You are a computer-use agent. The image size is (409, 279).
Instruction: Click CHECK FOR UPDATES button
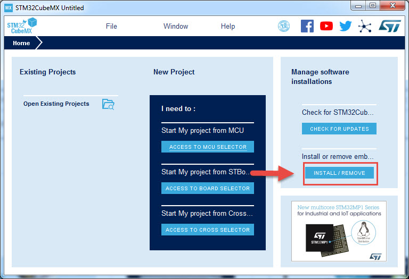[x=339, y=129]
